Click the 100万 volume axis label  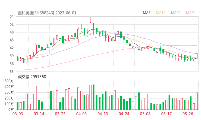9,104
